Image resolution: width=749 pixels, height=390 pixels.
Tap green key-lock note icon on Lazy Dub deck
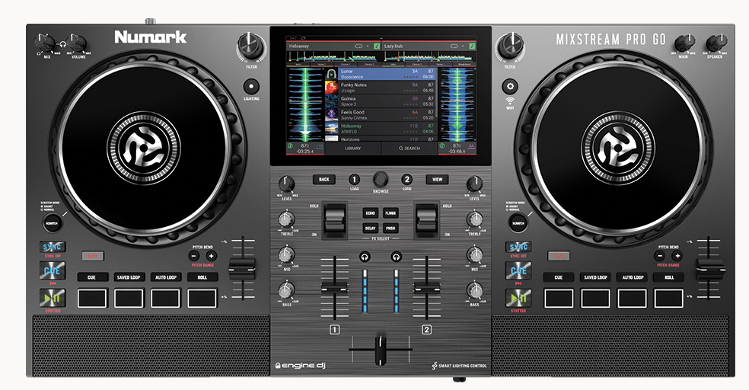tap(471, 46)
